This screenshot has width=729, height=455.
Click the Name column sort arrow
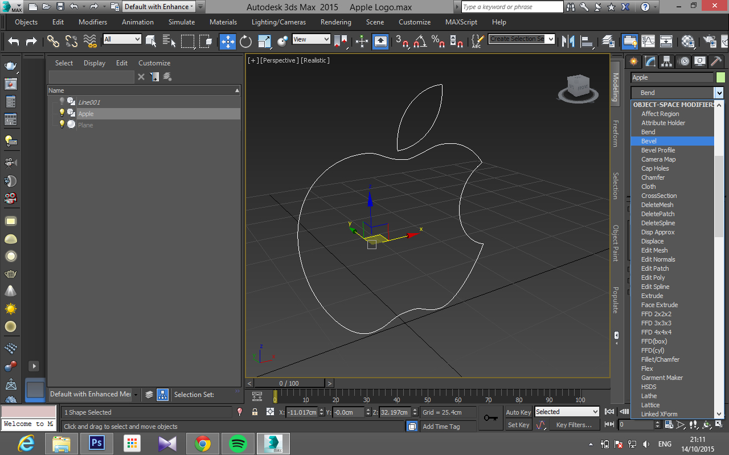[237, 90]
